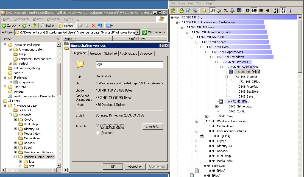Click undo arrow icon in Explorer toolbar
This screenshot has height=177, width=304.
(x=100, y=26)
